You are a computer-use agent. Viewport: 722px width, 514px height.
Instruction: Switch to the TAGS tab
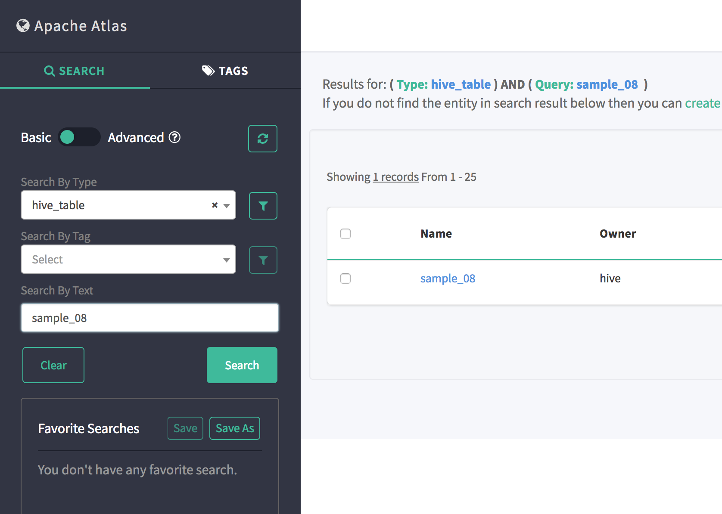(225, 71)
